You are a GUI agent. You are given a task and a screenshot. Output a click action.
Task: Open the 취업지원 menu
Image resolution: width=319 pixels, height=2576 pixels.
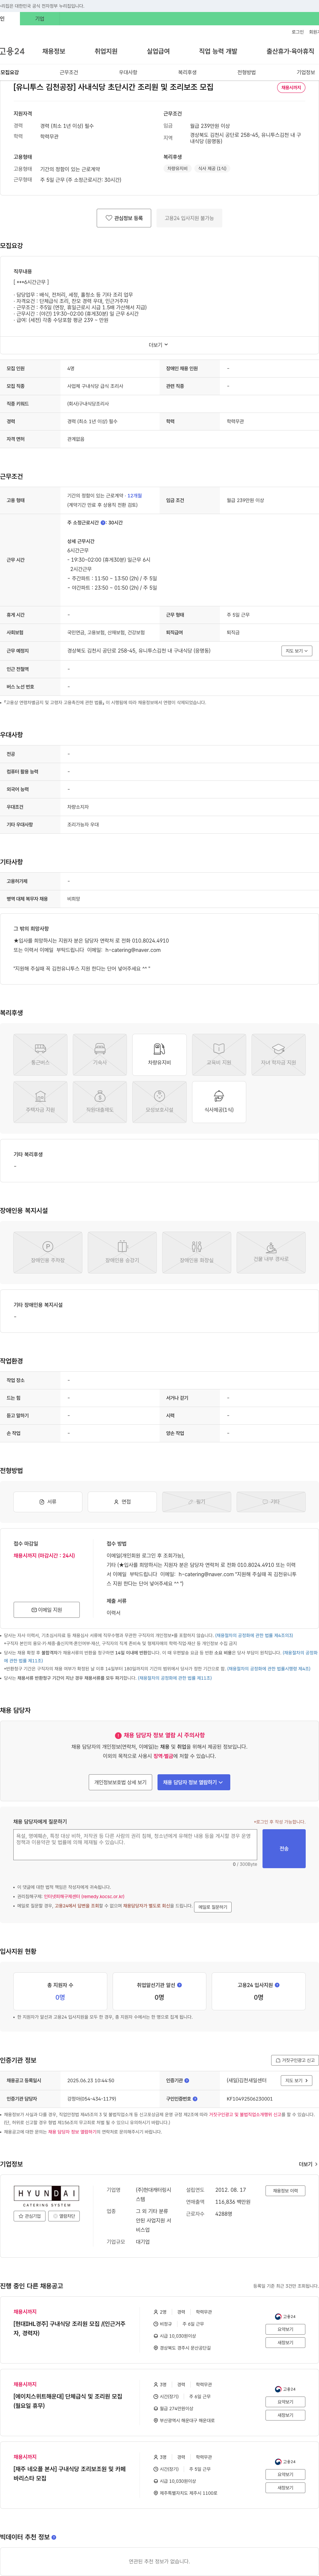point(106,51)
